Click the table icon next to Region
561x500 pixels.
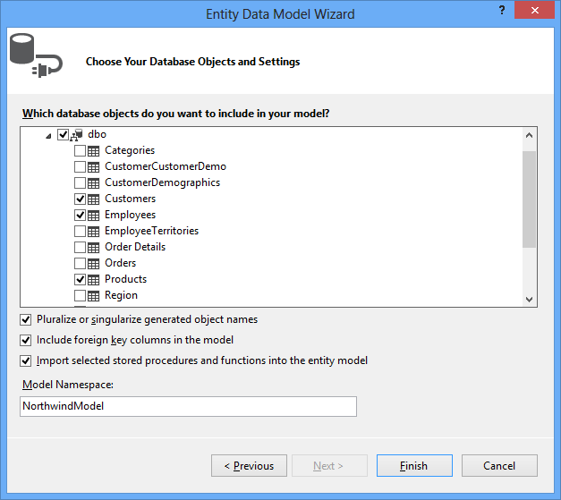point(94,295)
